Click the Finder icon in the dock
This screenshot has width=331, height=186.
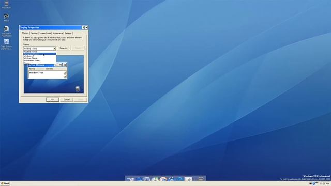[x=130, y=179]
